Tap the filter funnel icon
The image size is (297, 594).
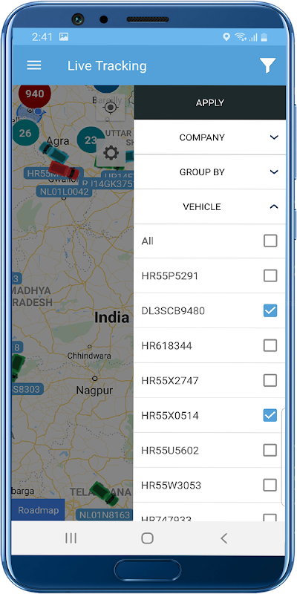(267, 65)
